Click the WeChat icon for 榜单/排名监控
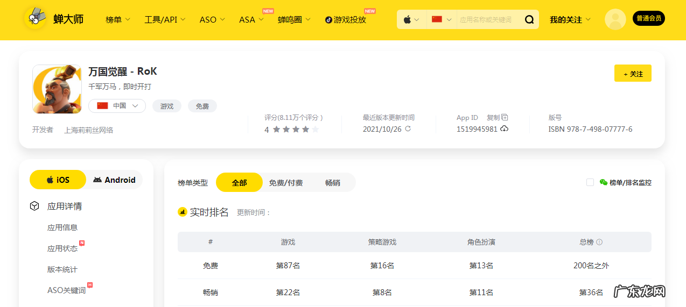This screenshot has height=307, width=686. (604, 182)
